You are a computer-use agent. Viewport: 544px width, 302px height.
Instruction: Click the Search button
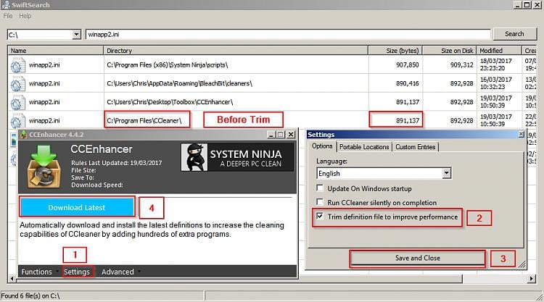[x=514, y=34]
